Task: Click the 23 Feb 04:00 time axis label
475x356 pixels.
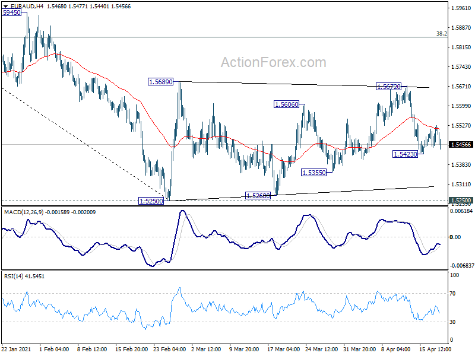Action: (x=170, y=349)
